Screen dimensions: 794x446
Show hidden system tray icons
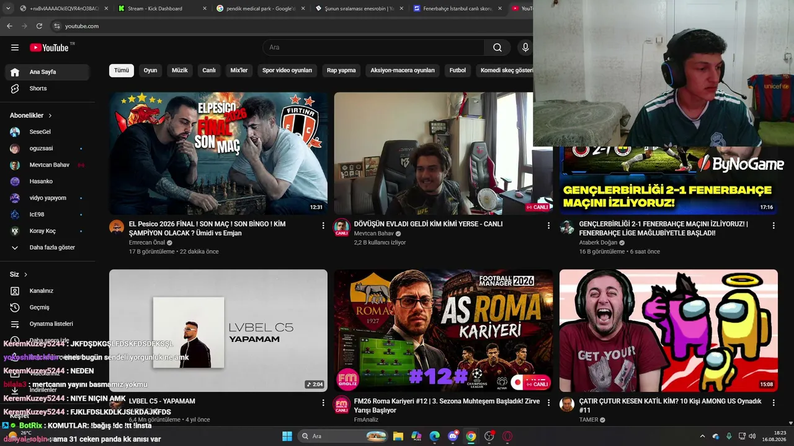tap(702, 436)
